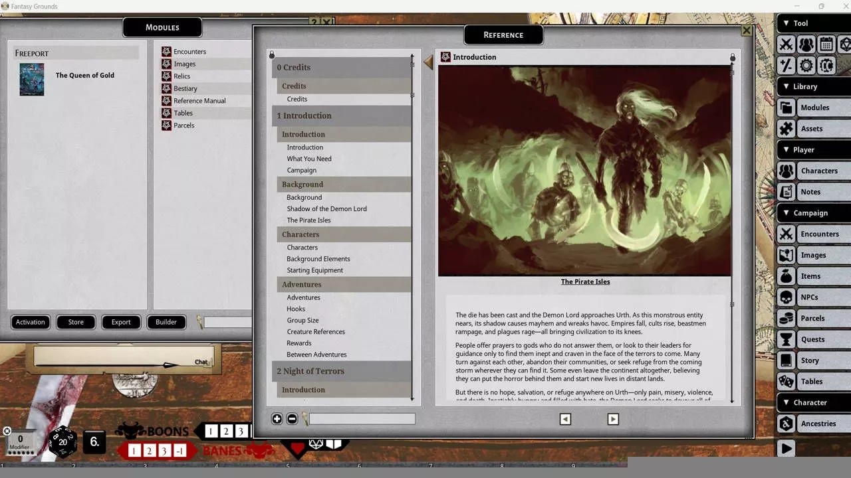Image resolution: width=851 pixels, height=478 pixels.
Task: Click the play arrow icon below Ancestries
Action: point(787,448)
